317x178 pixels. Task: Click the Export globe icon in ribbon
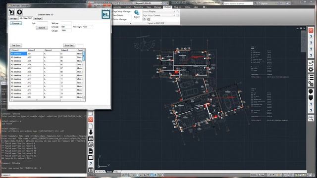(137, 13)
